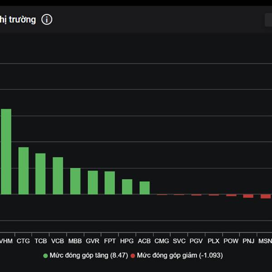Click the VCB axis label
The height and width of the screenshot is (272, 272).
tap(58, 241)
